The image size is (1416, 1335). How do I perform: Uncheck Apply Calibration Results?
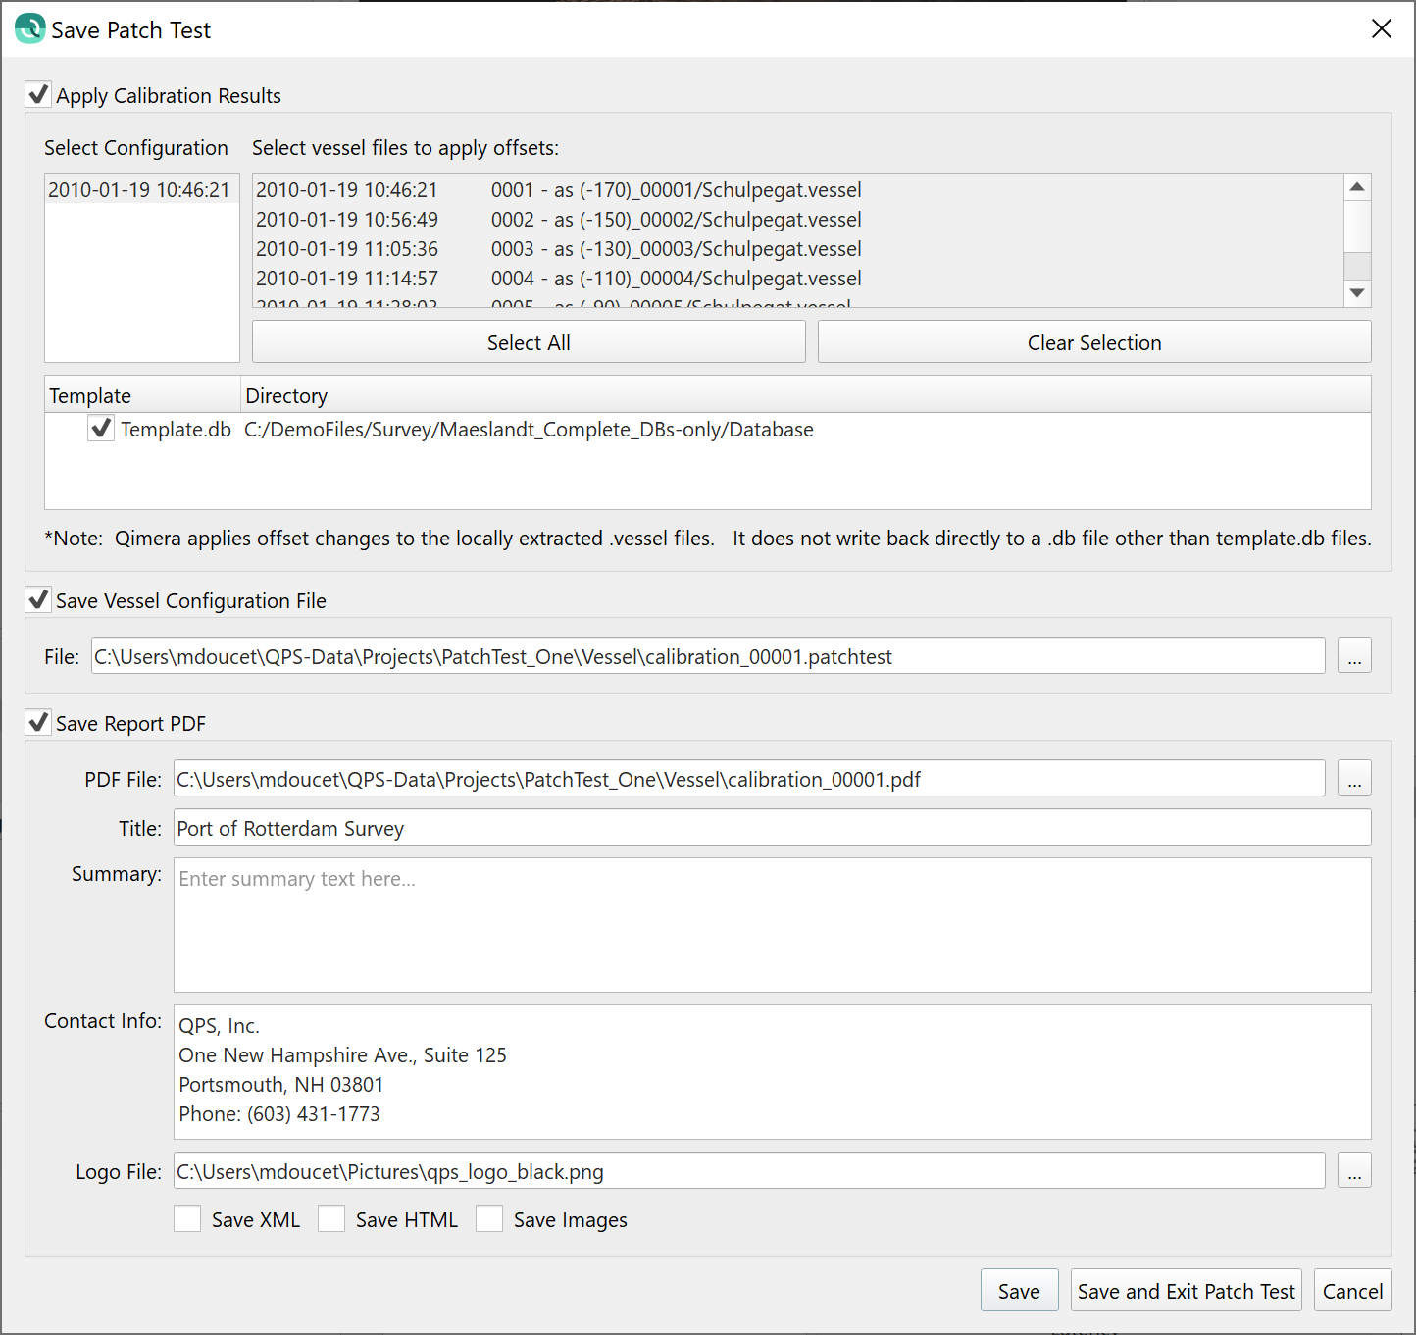[x=39, y=95]
